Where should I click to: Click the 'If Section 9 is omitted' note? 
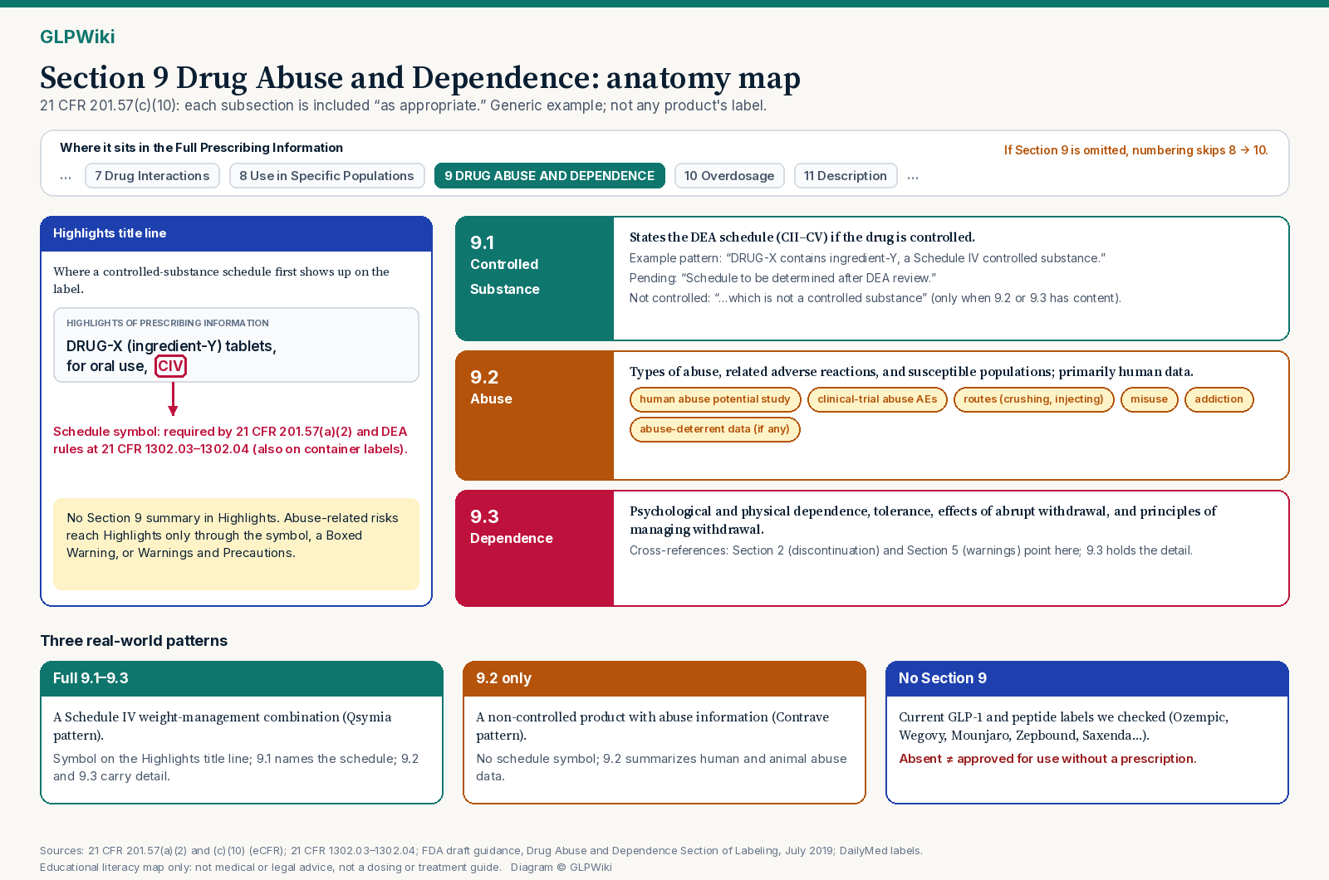pyautogui.click(x=1135, y=150)
